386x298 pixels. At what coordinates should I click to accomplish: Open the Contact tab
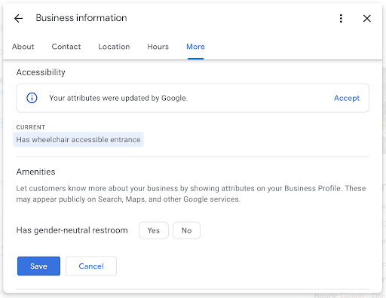(66, 47)
